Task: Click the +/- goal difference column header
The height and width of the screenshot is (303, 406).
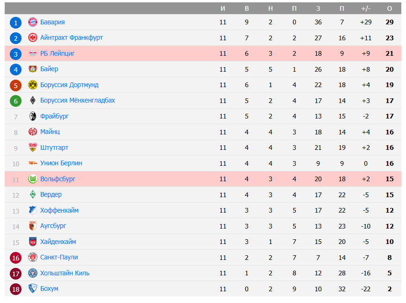Action: (x=366, y=8)
